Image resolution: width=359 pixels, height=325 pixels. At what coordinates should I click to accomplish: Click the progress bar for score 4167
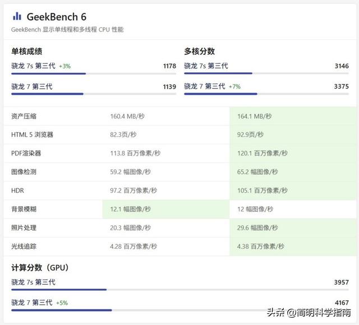(x=180, y=310)
